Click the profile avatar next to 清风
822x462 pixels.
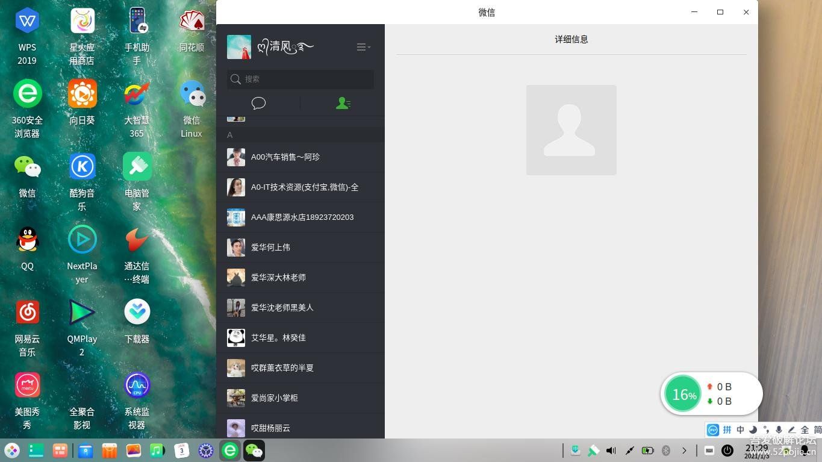(x=239, y=47)
